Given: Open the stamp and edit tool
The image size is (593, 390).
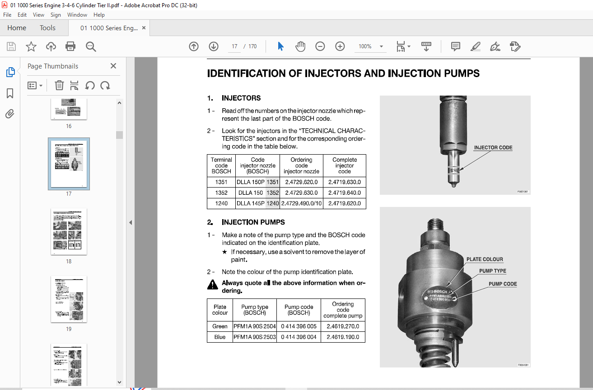Looking at the screenshot, I should [515, 46].
